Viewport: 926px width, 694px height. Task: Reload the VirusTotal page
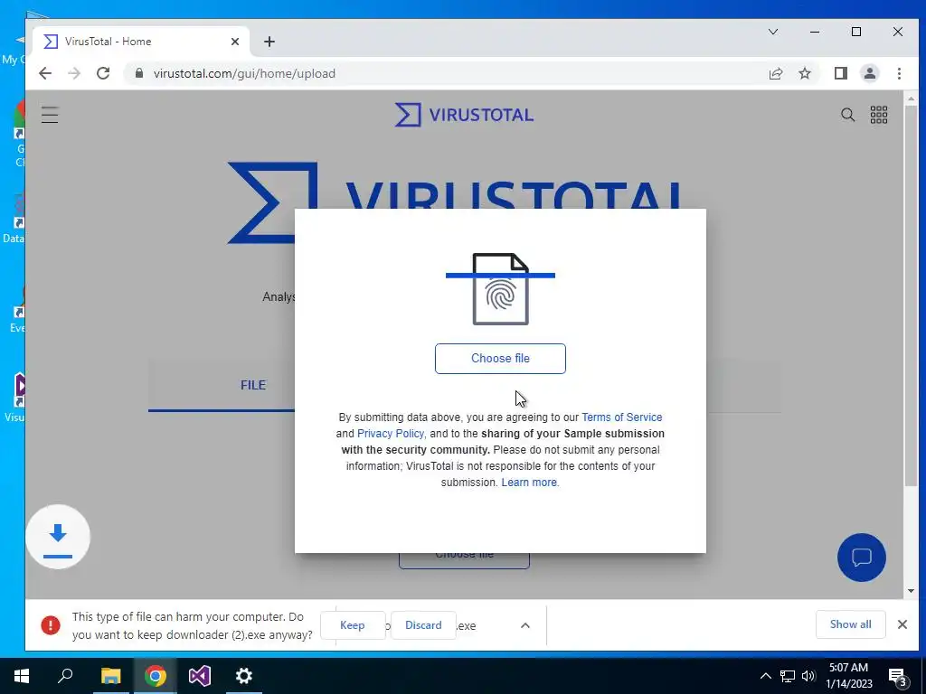click(x=103, y=73)
